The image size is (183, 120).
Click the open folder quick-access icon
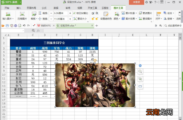coord(3,26)
